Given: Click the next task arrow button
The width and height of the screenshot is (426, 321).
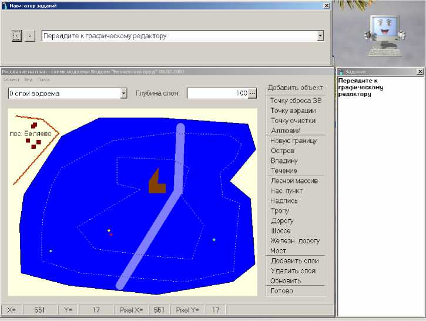Looking at the screenshot, I should point(31,36).
